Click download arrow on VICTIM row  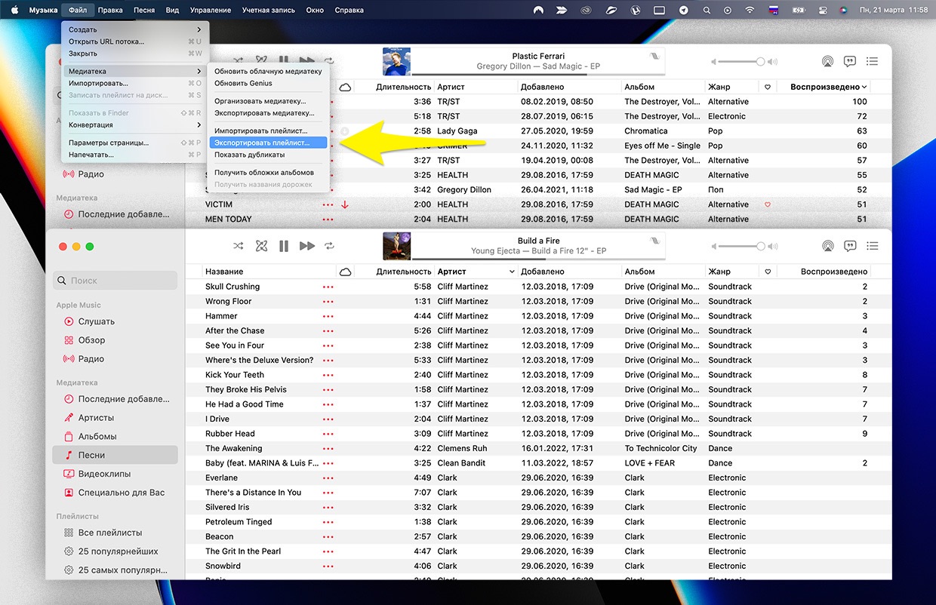[345, 204]
